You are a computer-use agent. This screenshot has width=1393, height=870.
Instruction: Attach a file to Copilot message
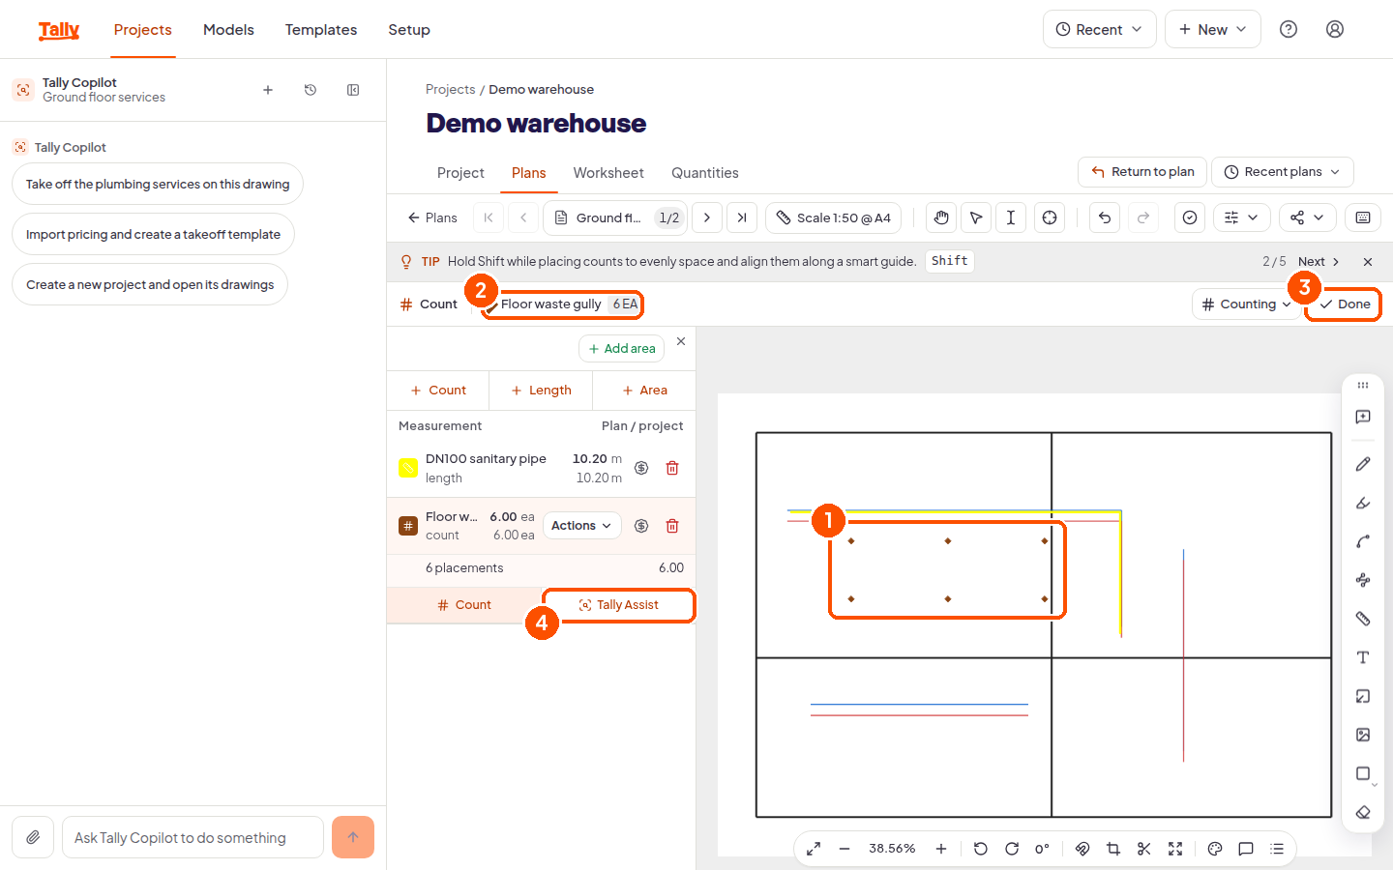pyautogui.click(x=33, y=837)
